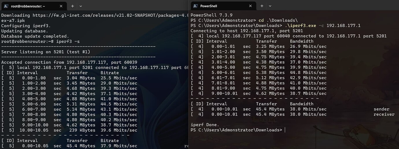Image resolution: width=399 pixels, height=149 pixels.
Task: Click the '44.5 Mbits/sec' server bitrate value
Action: tap(119, 104)
